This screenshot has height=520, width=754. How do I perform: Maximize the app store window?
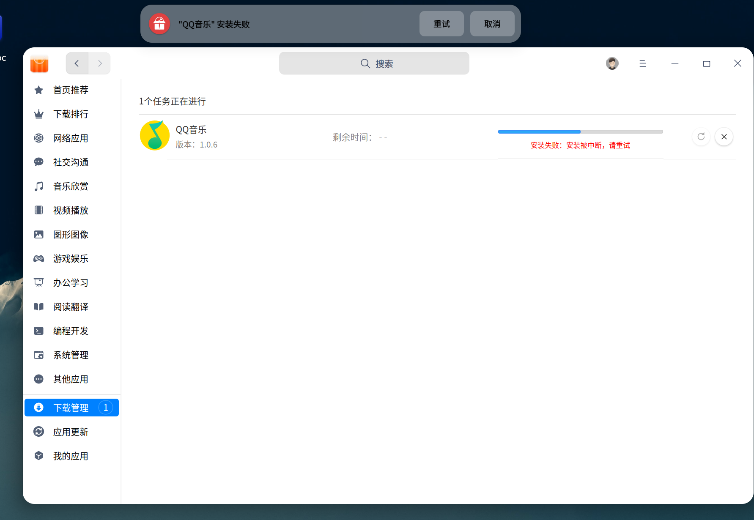pos(707,63)
